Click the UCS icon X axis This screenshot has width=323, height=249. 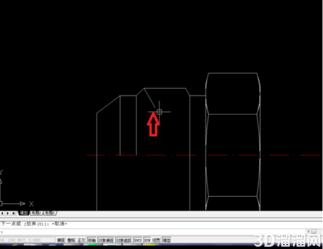13,204
